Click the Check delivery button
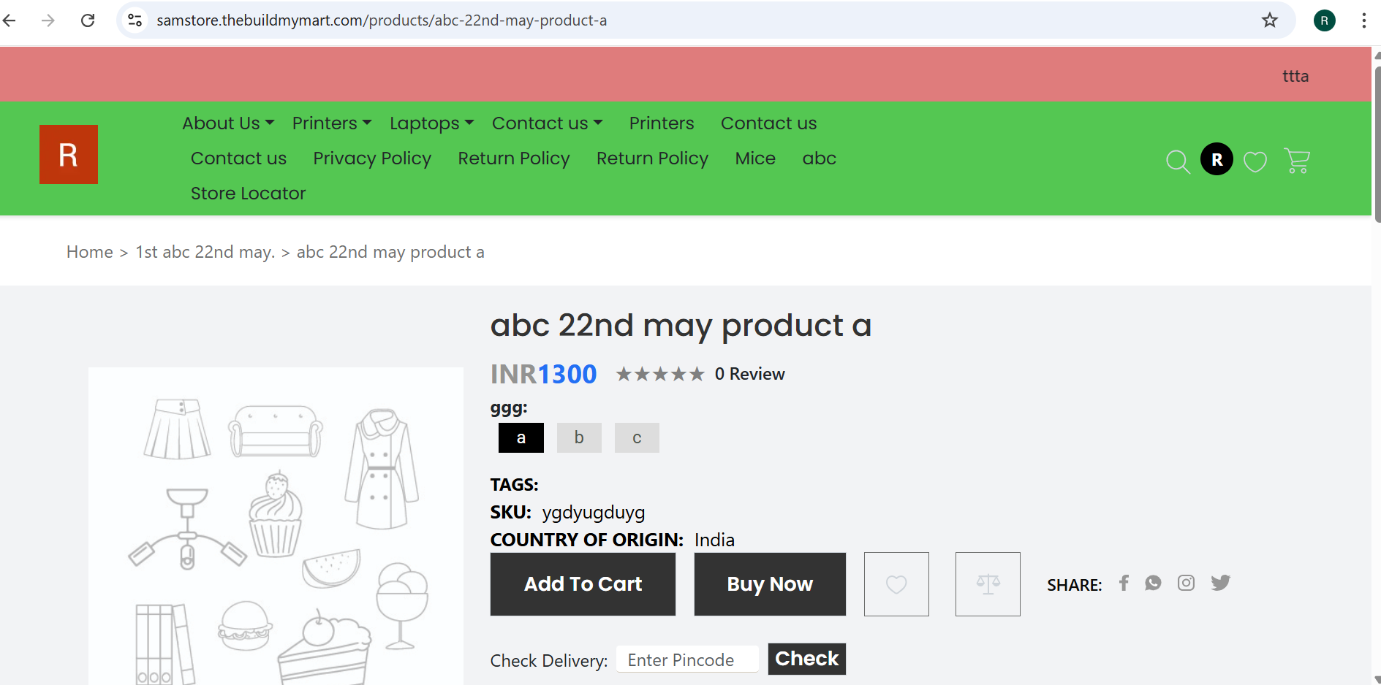 [x=807, y=659]
